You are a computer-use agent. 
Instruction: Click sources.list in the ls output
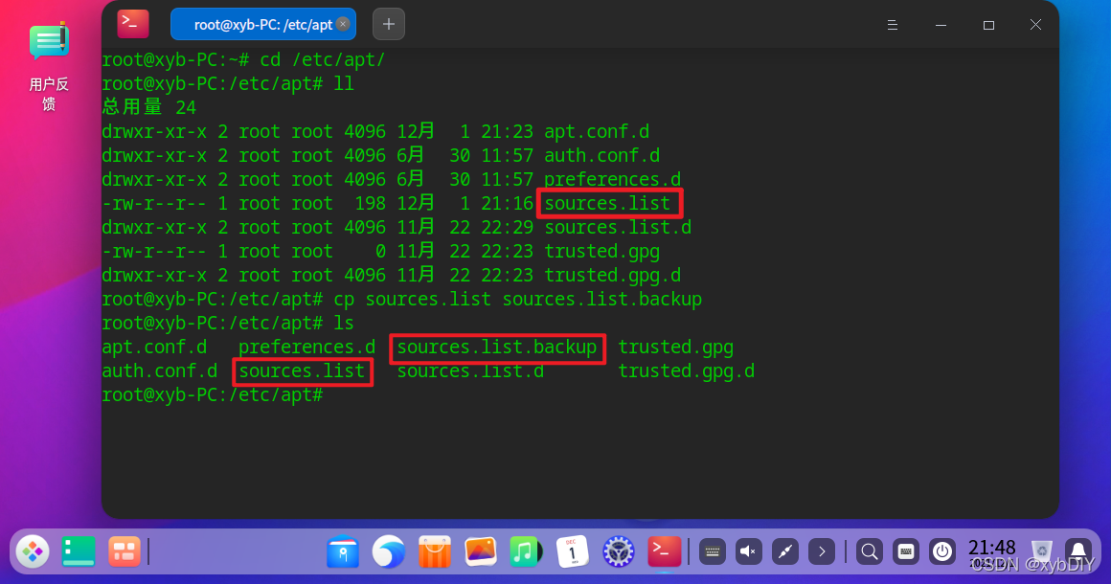click(x=302, y=371)
